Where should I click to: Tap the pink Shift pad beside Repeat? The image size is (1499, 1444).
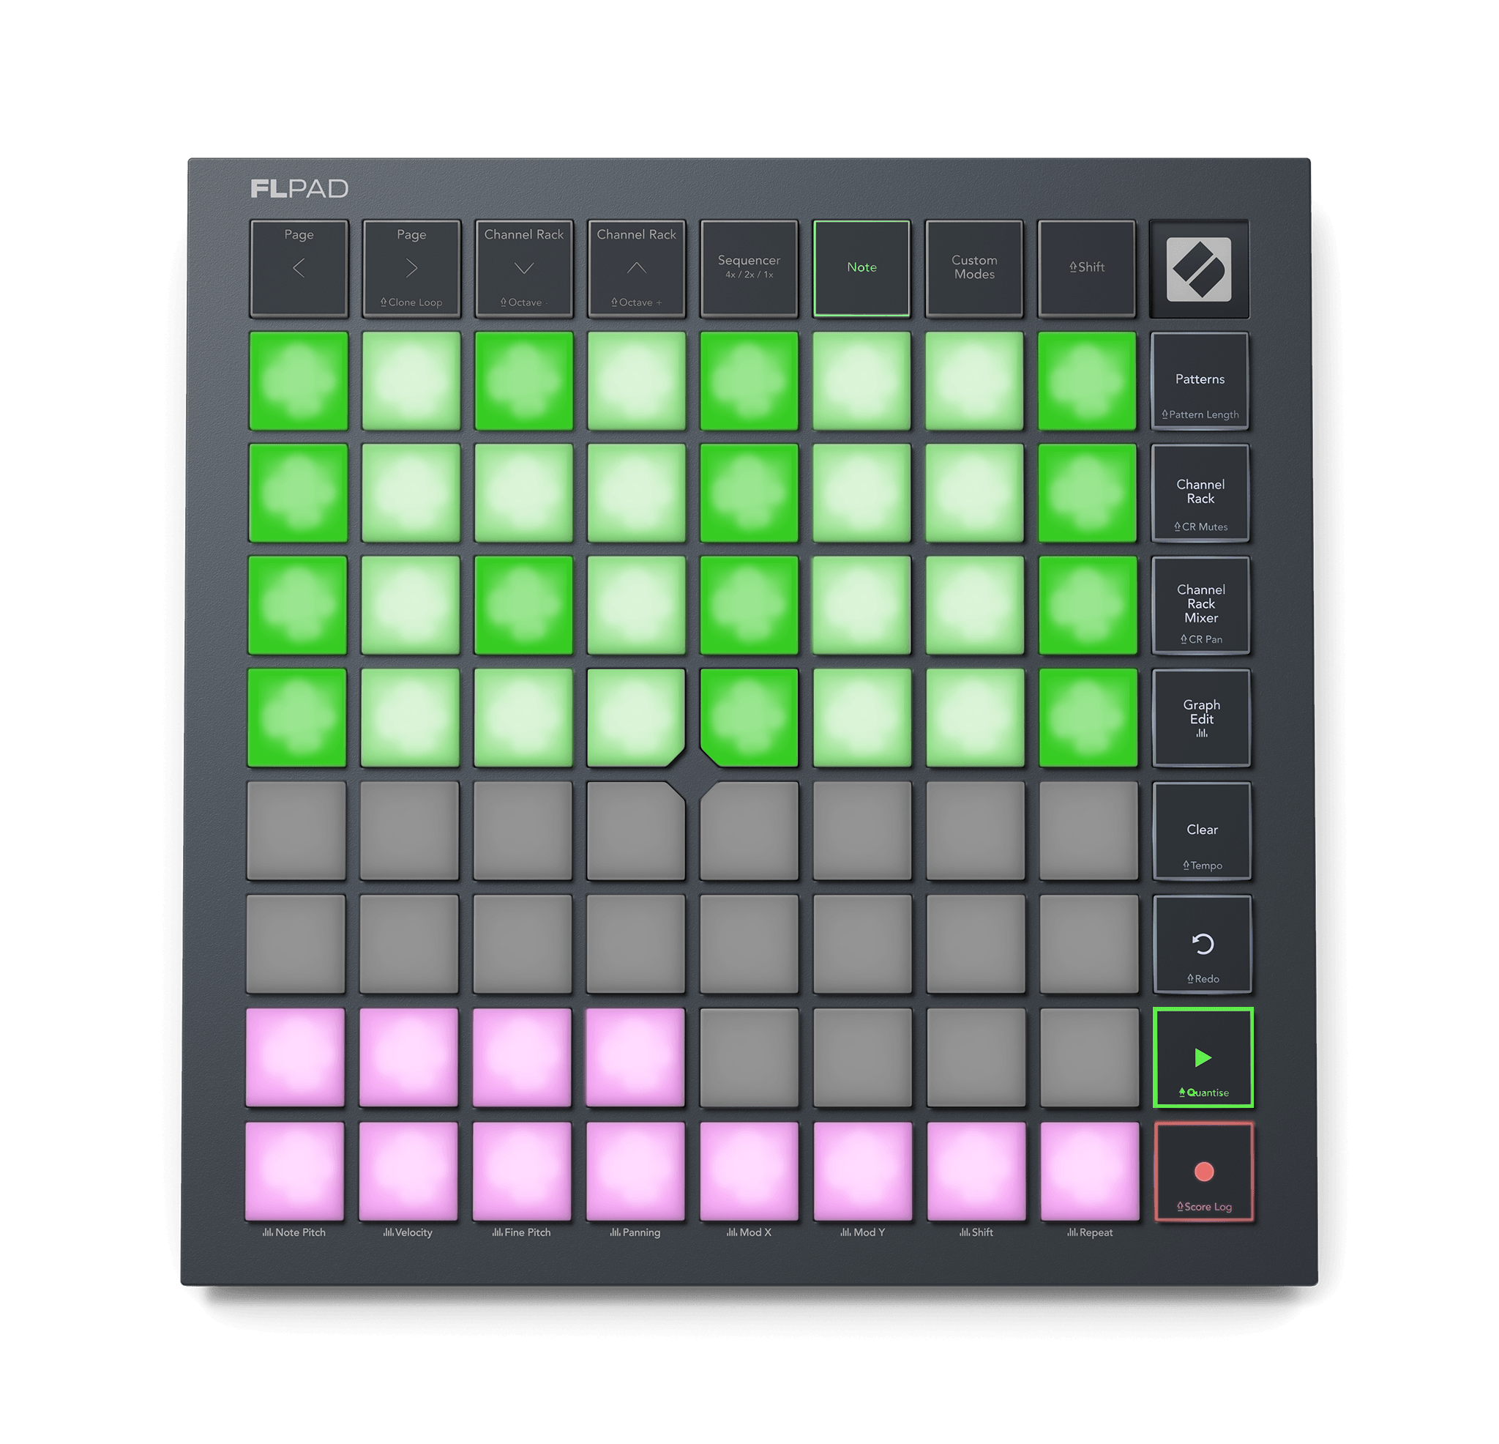pyautogui.click(x=976, y=1171)
